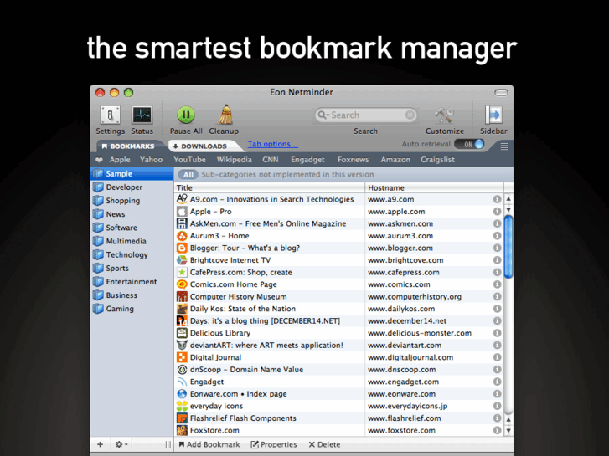Image resolution: width=609 pixels, height=456 pixels.
Task: Select the Technology category
Action: [132, 254]
